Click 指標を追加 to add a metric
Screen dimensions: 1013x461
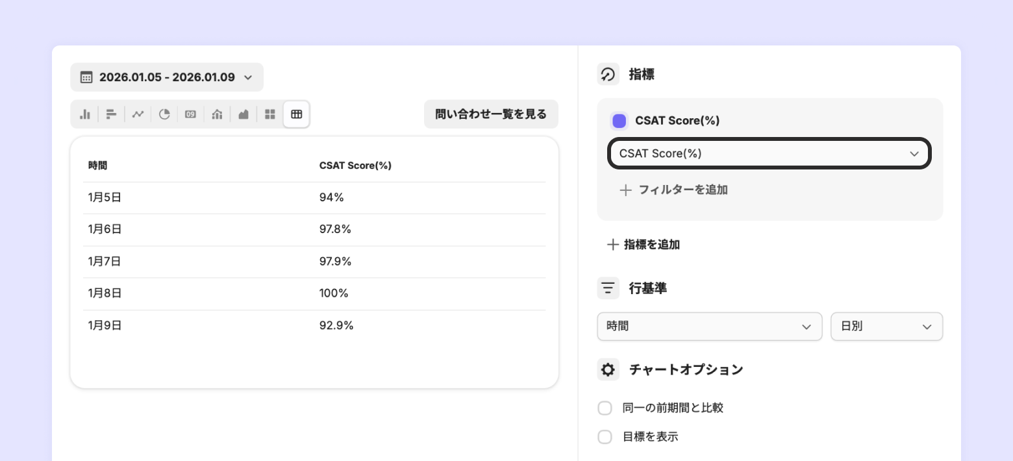pyautogui.click(x=644, y=245)
